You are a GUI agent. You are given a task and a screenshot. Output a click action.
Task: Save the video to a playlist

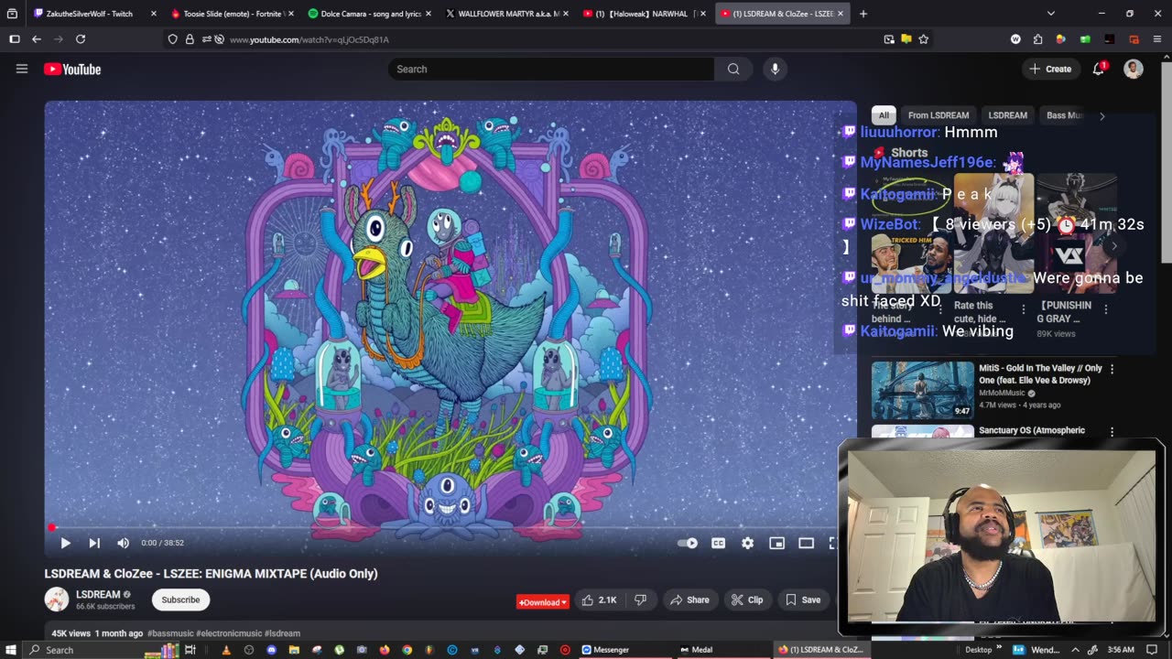(803, 600)
